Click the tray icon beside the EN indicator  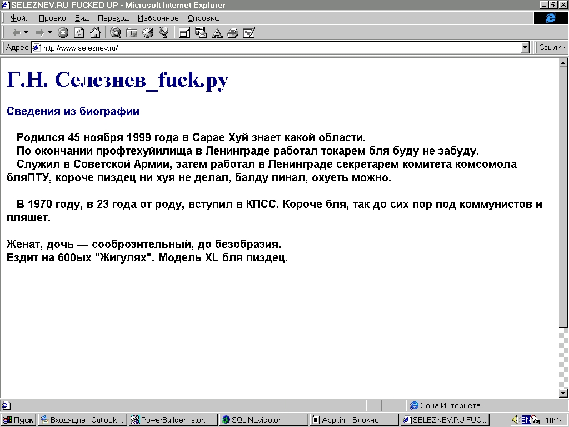[x=535, y=420]
